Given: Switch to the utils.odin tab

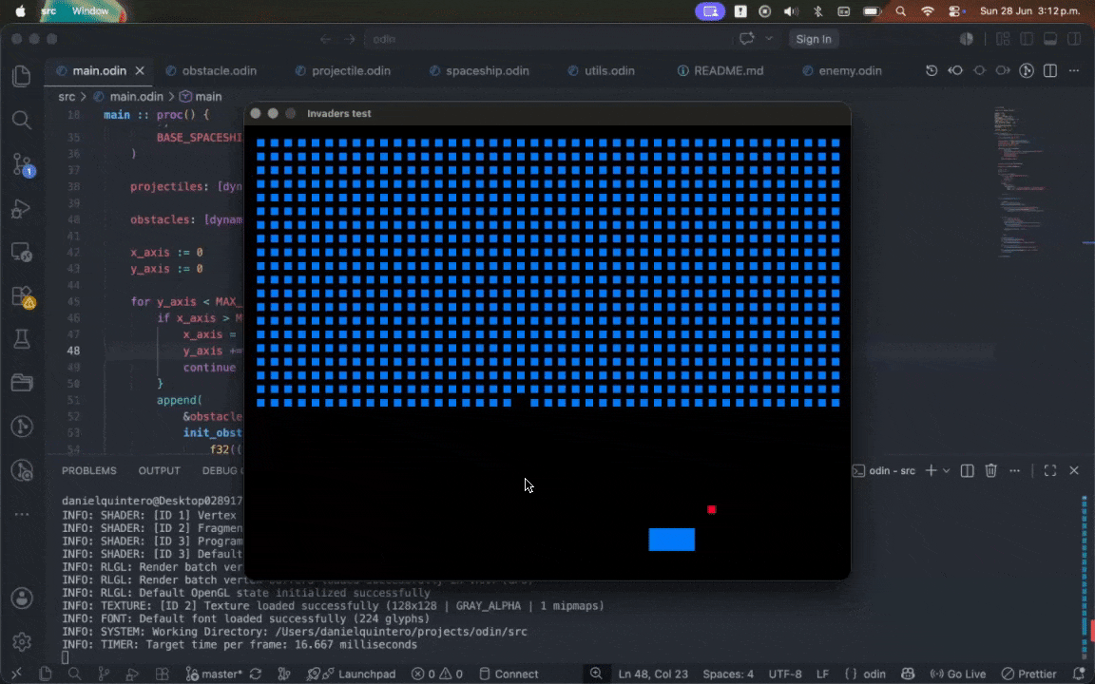Looking at the screenshot, I should point(609,70).
